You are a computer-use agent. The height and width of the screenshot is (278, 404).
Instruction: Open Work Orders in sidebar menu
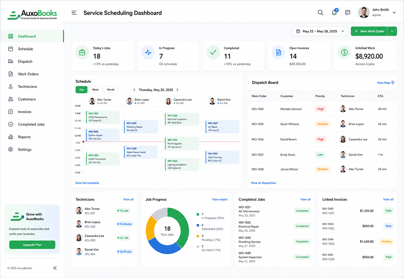coord(32,74)
